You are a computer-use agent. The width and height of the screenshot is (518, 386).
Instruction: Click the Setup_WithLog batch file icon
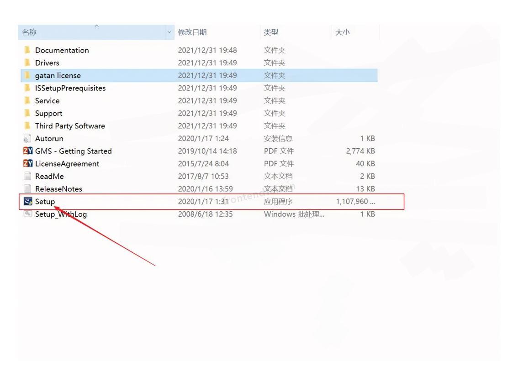coord(28,214)
